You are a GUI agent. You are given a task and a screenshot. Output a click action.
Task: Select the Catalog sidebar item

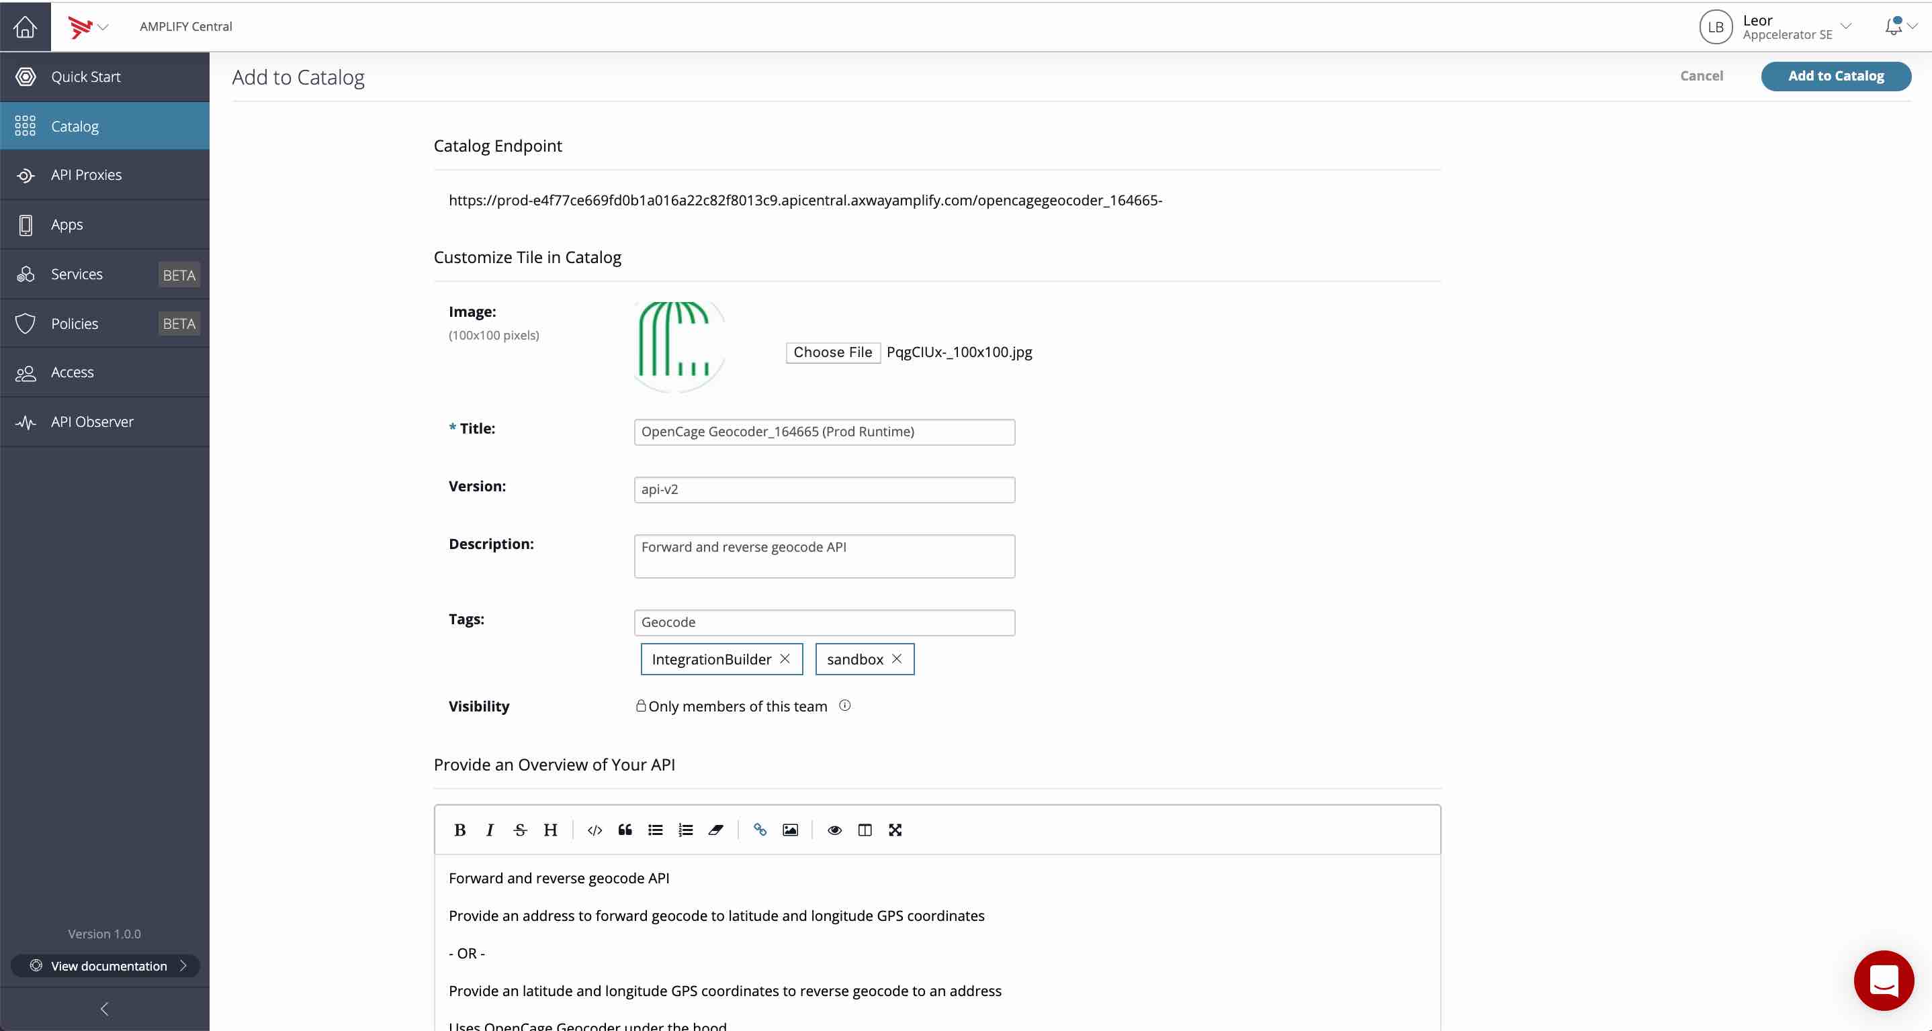click(x=104, y=126)
